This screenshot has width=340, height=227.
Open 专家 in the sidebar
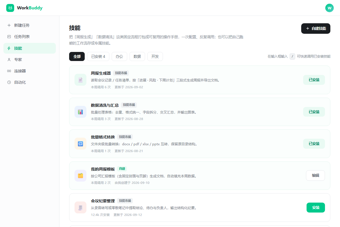coord(29,60)
